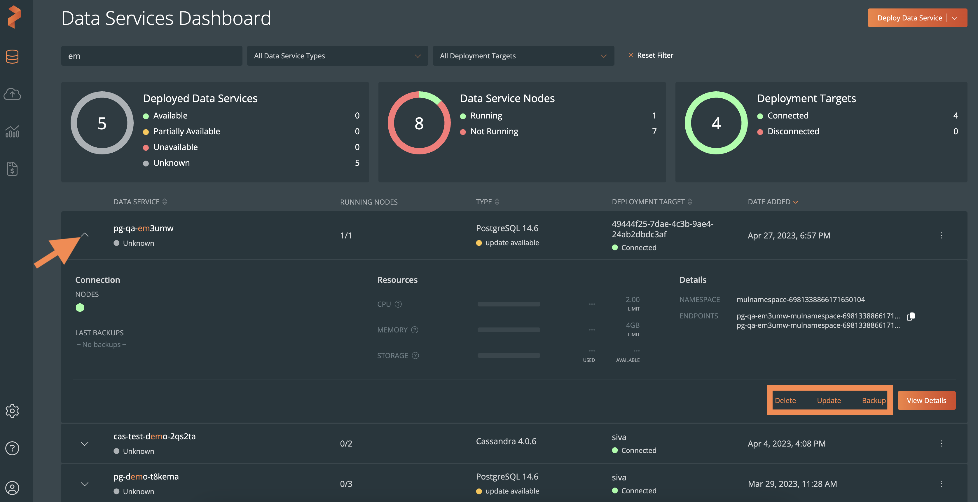Open actions menu for pg-demo-t8kema row
The image size is (978, 502).
[941, 484]
